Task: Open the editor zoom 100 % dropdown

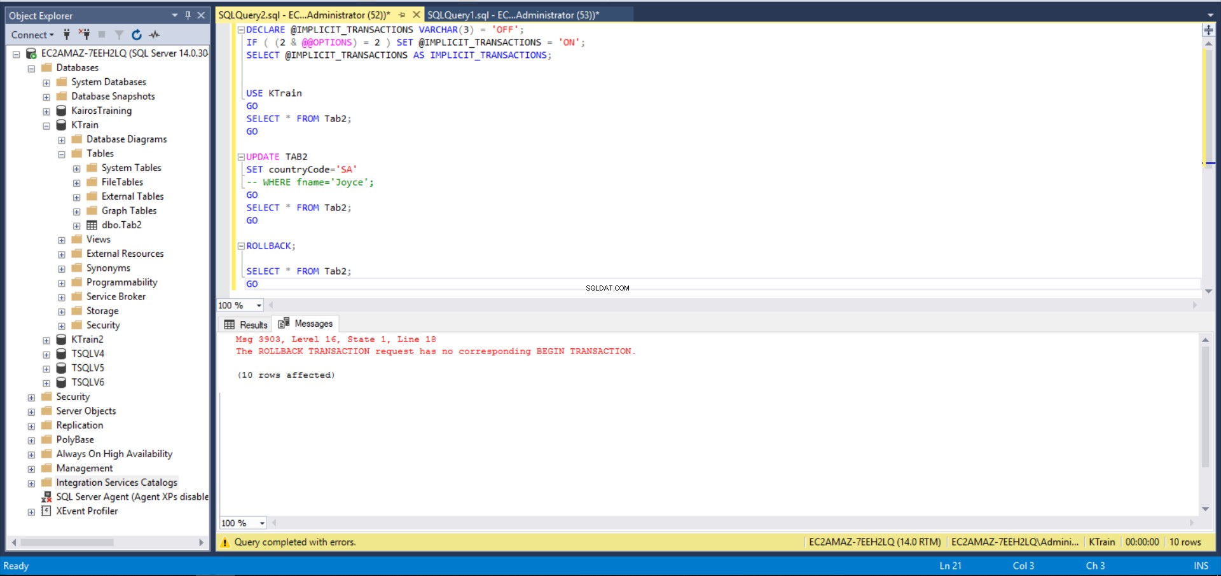Action: (x=259, y=306)
